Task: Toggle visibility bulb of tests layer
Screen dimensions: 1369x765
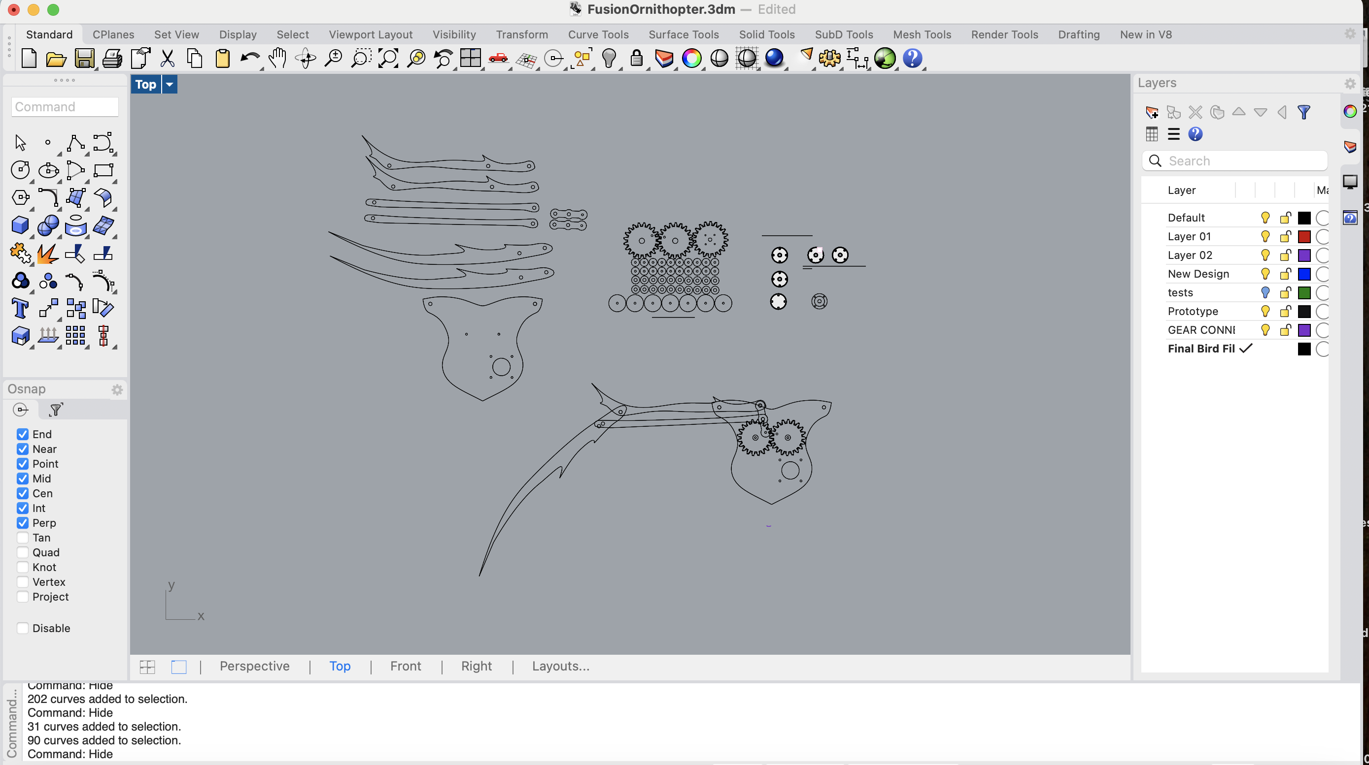Action: (1265, 292)
